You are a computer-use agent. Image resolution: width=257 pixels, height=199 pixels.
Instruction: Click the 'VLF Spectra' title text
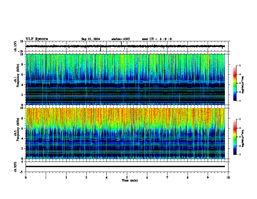[37, 39]
